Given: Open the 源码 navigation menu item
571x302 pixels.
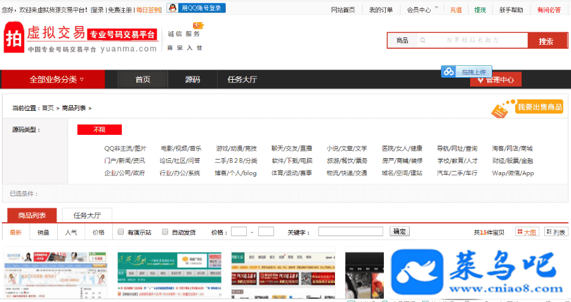Looking at the screenshot, I should click(192, 80).
